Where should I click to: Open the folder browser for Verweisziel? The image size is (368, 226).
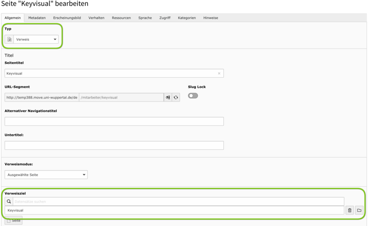(359, 210)
